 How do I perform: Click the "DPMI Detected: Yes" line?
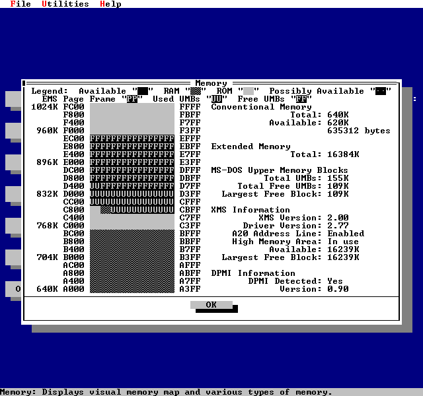(296, 281)
